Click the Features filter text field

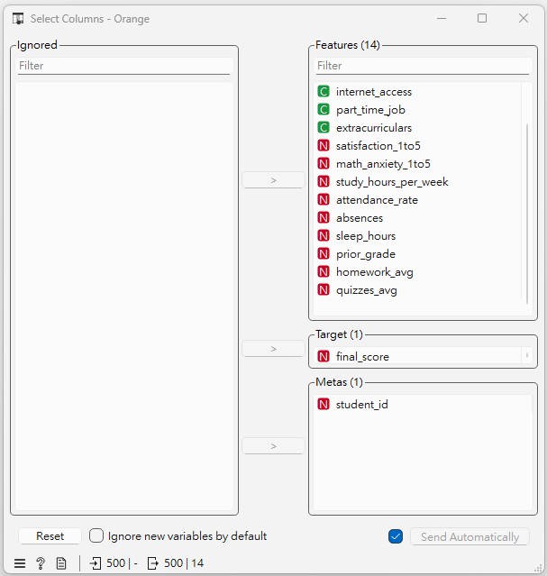(x=422, y=66)
